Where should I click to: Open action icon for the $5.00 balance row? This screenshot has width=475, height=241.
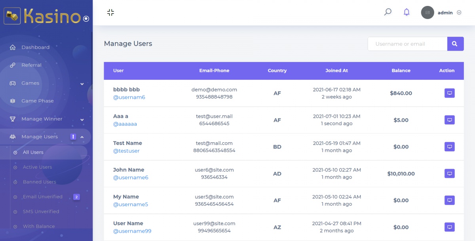point(449,120)
